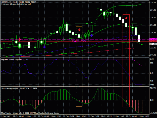Click the '25 Oct 11:45' time axis label
The height and width of the screenshot is (118, 157).
coord(43,116)
